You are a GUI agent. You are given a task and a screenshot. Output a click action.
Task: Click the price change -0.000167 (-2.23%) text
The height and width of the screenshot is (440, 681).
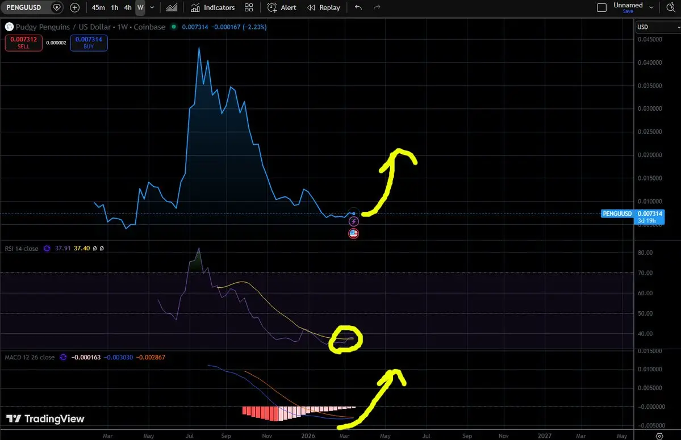pos(239,27)
